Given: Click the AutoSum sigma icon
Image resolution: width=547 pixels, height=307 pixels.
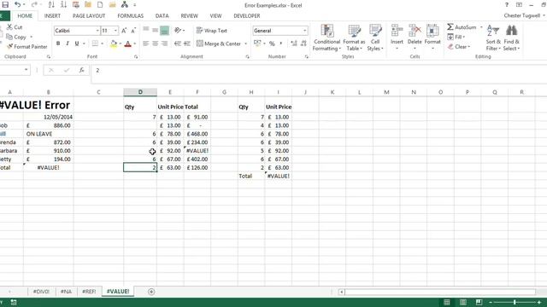Looking at the screenshot, I should pos(450,26).
